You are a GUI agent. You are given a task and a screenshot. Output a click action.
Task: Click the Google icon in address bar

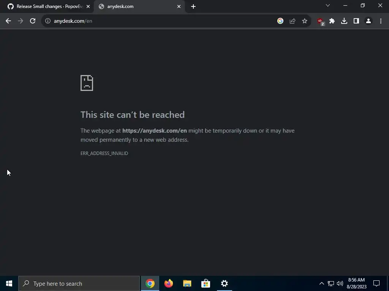coord(280,21)
